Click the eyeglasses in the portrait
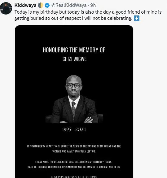 click(x=74, y=86)
